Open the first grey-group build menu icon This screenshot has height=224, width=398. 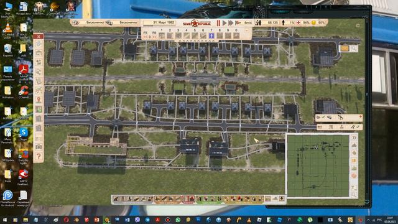coord(116,199)
